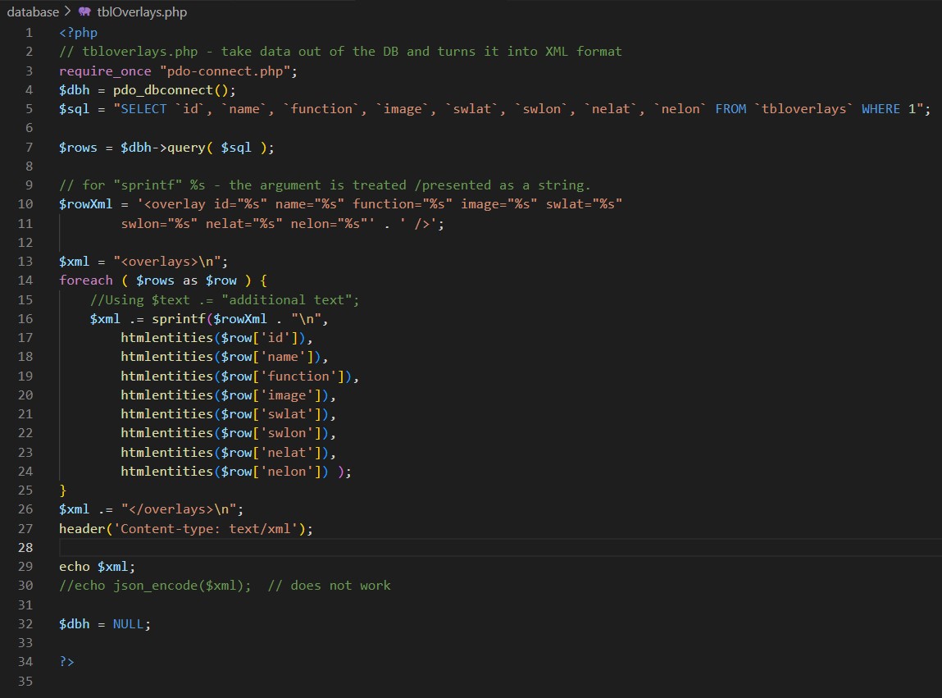Click line number 5 in the gutter
The height and width of the screenshot is (698, 942).
click(x=29, y=108)
